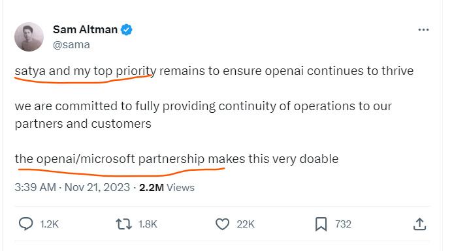The width and height of the screenshot is (452, 251).
Task: Click the 22K likes count
Action: 246,224
